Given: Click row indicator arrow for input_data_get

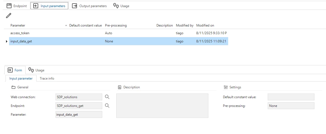Looking at the screenshot, I should [7, 41].
